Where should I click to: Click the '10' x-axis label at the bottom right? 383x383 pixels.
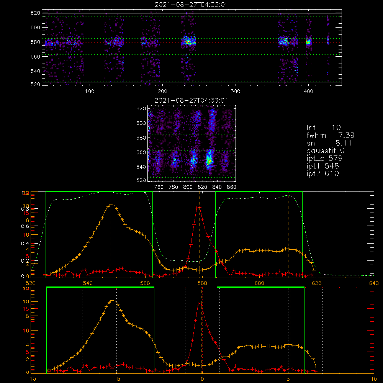click(374, 379)
